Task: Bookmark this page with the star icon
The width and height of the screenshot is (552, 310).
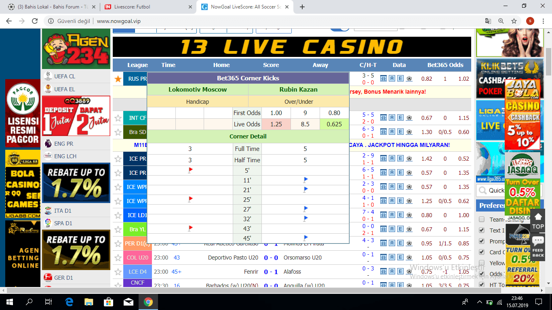Action: (x=514, y=21)
